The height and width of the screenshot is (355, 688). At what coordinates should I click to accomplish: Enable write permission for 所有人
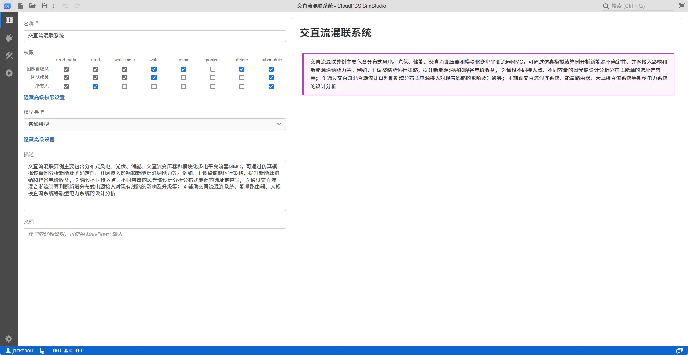[x=154, y=86]
